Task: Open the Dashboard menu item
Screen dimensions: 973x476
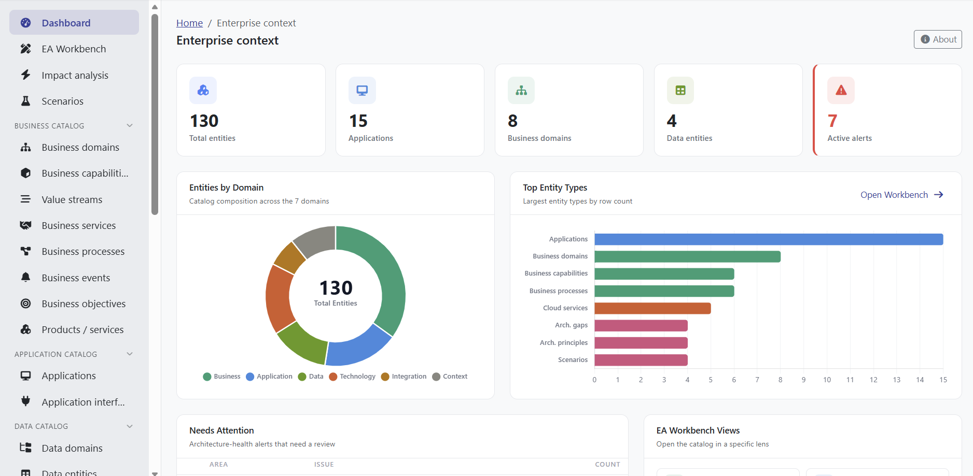Action: [74, 23]
